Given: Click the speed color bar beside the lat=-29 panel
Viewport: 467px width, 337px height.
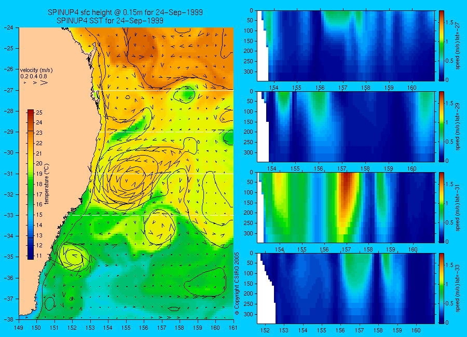Looking at the screenshot, I should (441, 127).
